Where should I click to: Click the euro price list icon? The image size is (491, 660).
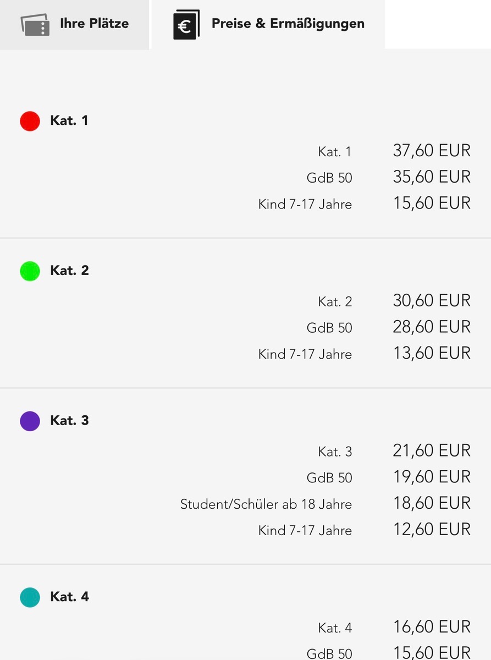point(186,25)
